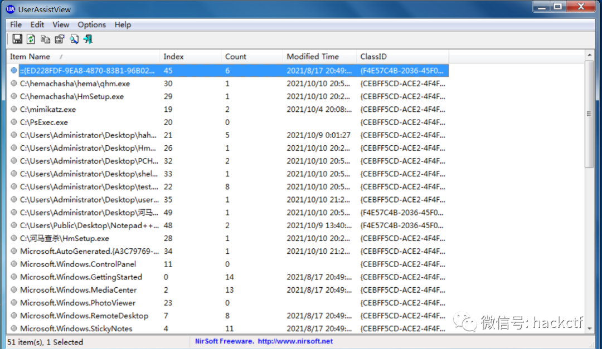Select the Desktop\test... row
The width and height of the screenshot is (602, 349).
pos(227,187)
